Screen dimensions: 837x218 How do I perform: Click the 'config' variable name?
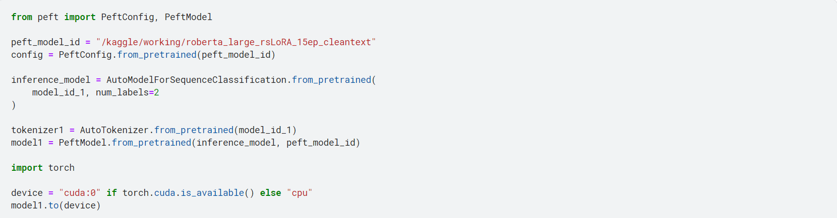point(27,55)
